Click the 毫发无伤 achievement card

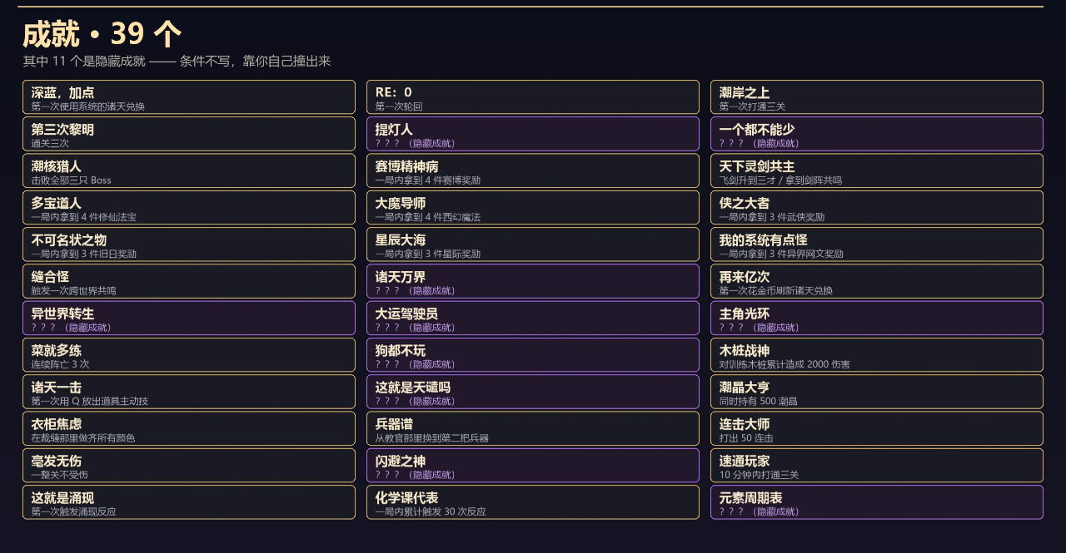click(x=189, y=466)
